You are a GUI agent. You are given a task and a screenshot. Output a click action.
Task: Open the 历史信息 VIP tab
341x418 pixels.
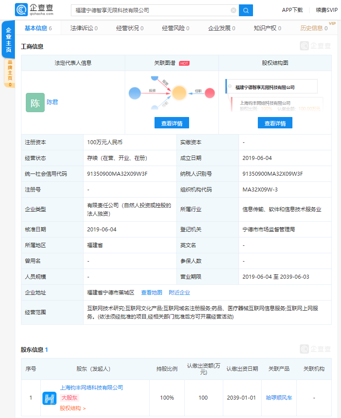pyautogui.click(x=314, y=28)
